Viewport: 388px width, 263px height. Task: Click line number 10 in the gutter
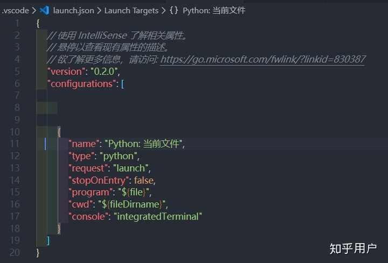pos(15,132)
